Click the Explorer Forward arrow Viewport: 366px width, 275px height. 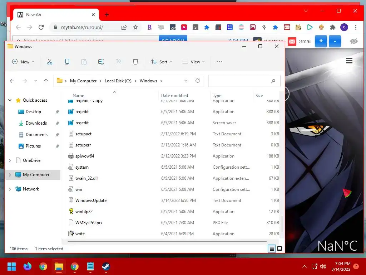pyautogui.click(x=25, y=81)
